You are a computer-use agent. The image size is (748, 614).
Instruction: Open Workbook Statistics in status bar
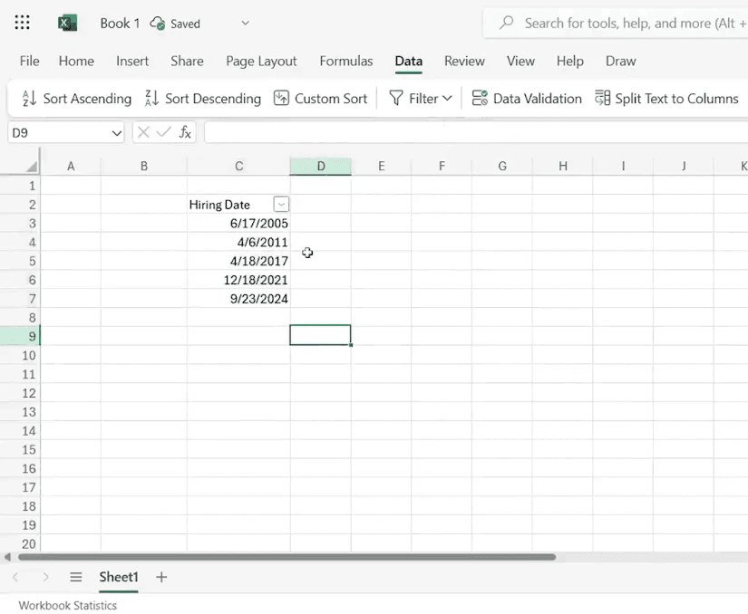coord(68,606)
